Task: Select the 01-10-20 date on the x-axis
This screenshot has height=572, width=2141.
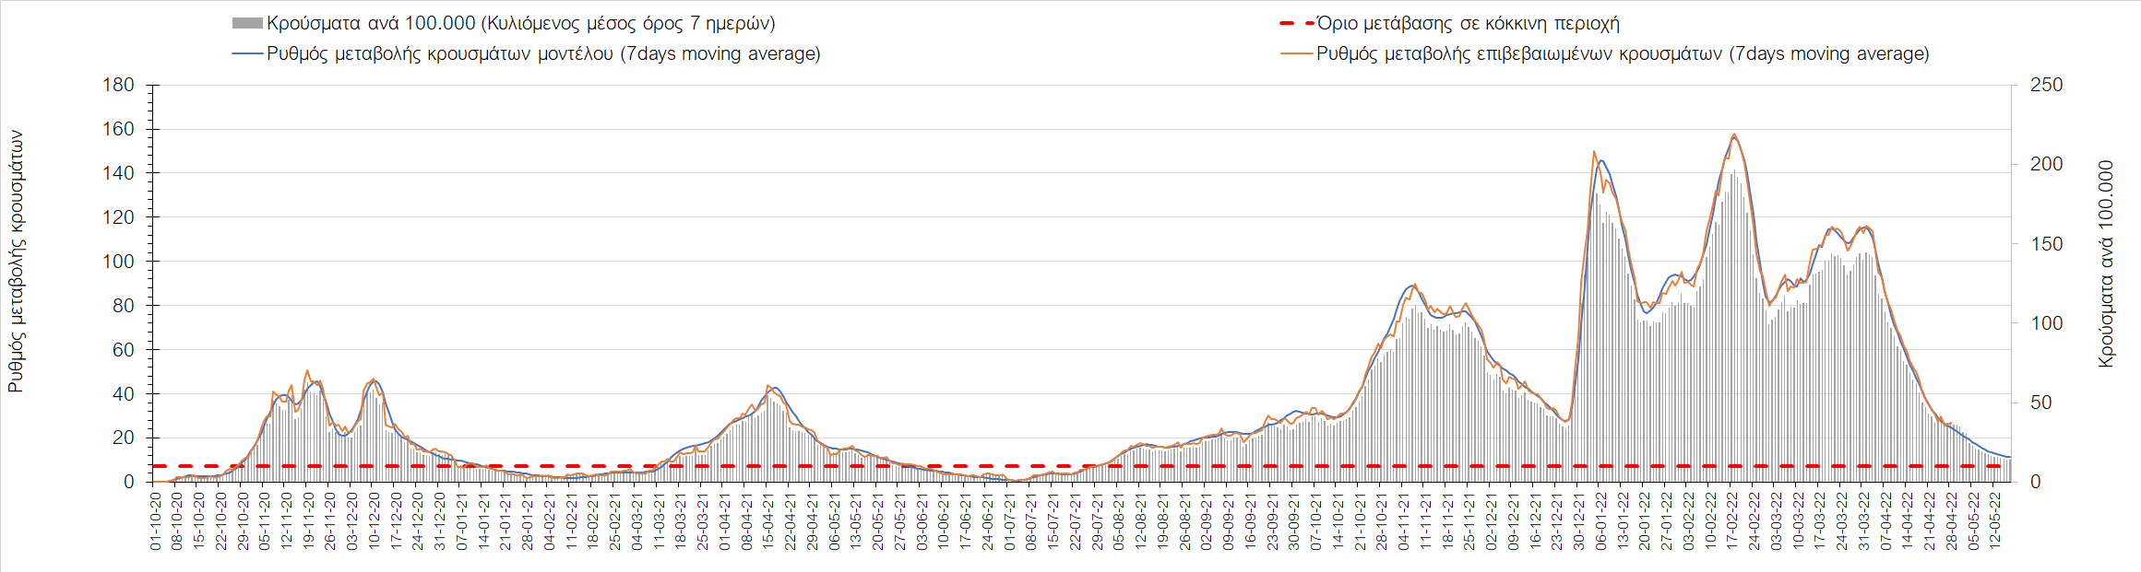Action: pos(156,521)
